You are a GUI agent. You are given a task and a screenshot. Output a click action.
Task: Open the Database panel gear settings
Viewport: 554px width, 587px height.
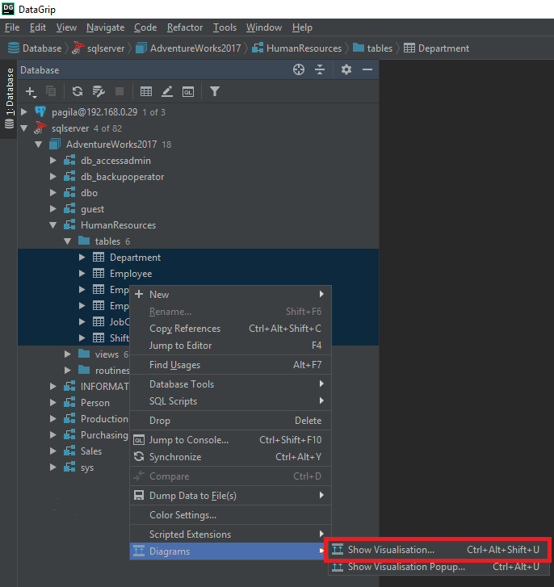tap(346, 70)
